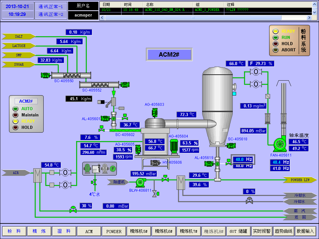Screen dimensions: 319x239
Task: Click the ACM2# title banner
Action: click(x=169, y=54)
